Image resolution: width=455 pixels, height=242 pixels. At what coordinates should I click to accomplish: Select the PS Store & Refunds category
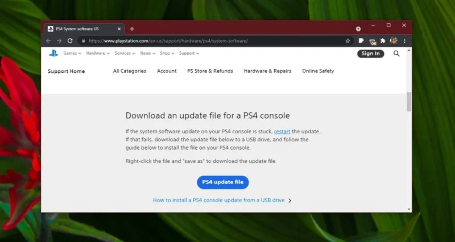(x=210, y=71)
